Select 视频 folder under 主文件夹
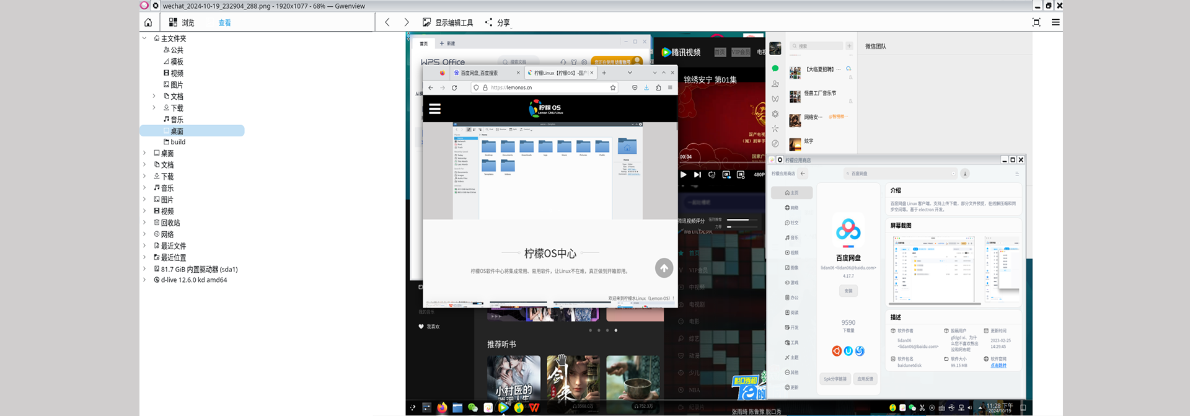This screenshot has height=416, width=1190. (173, 73)
